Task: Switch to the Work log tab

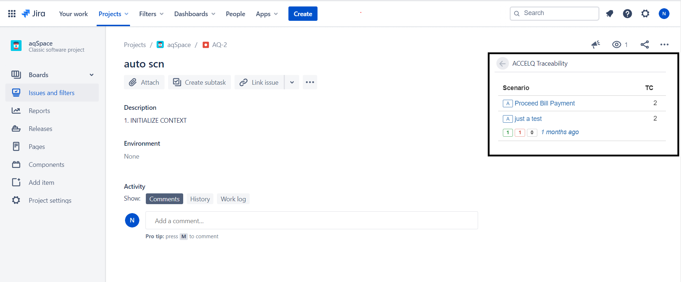Action: (233, 199)
